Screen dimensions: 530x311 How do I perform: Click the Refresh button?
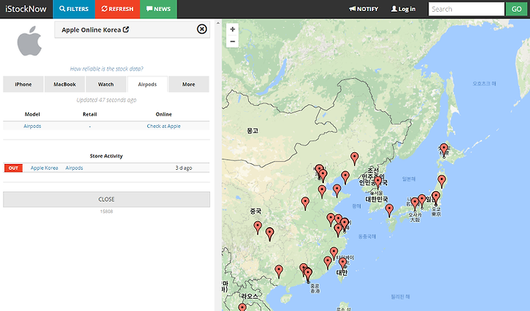(117, 9)
